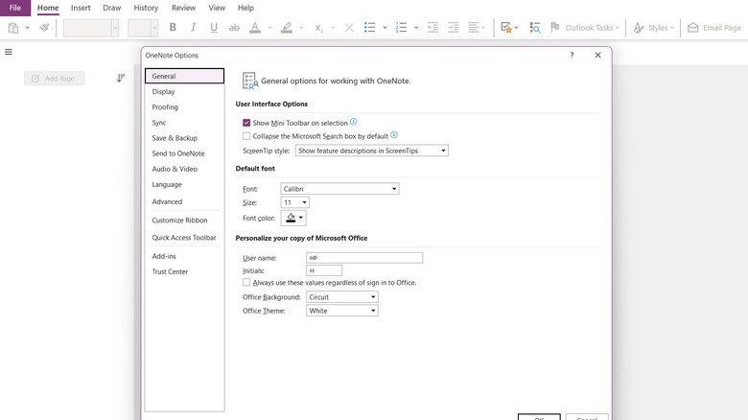
Task: Click the bullet list icon
Action: click(x=370, y=28)
